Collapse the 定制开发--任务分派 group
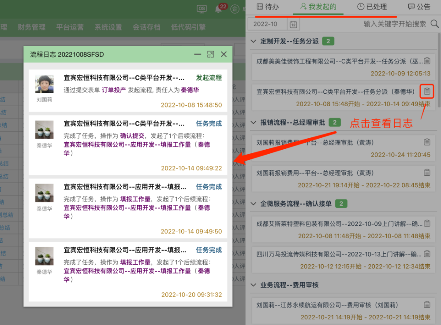The width and height of the screenshot is (441, 325). coord(254,41)
